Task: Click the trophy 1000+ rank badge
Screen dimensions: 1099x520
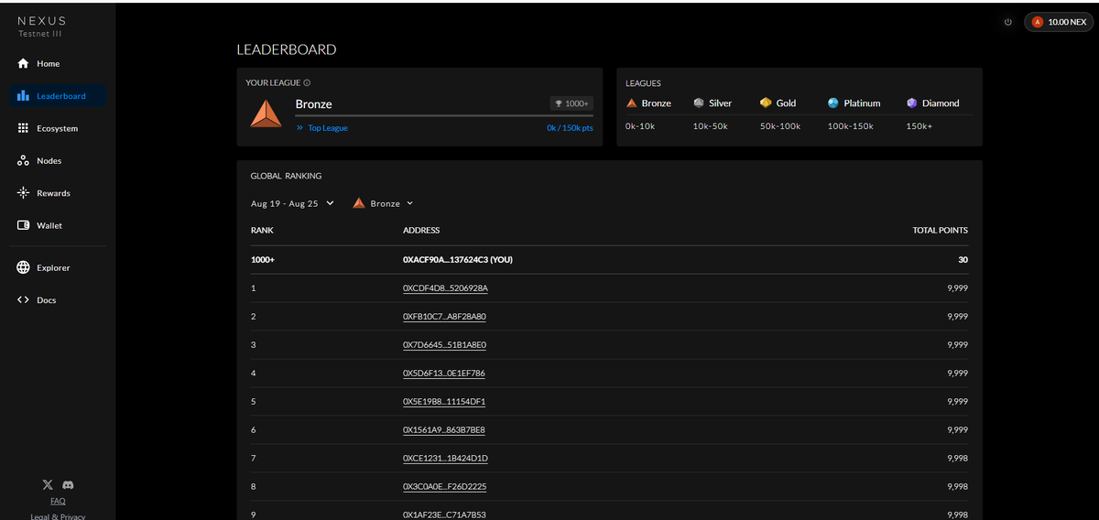Action: (572, 103)
